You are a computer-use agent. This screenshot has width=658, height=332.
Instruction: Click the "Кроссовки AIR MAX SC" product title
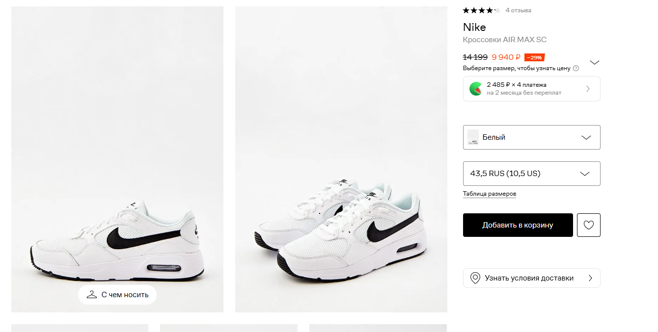point(504,40)
